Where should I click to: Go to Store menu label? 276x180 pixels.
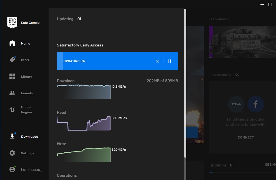(x=25, y=60)
